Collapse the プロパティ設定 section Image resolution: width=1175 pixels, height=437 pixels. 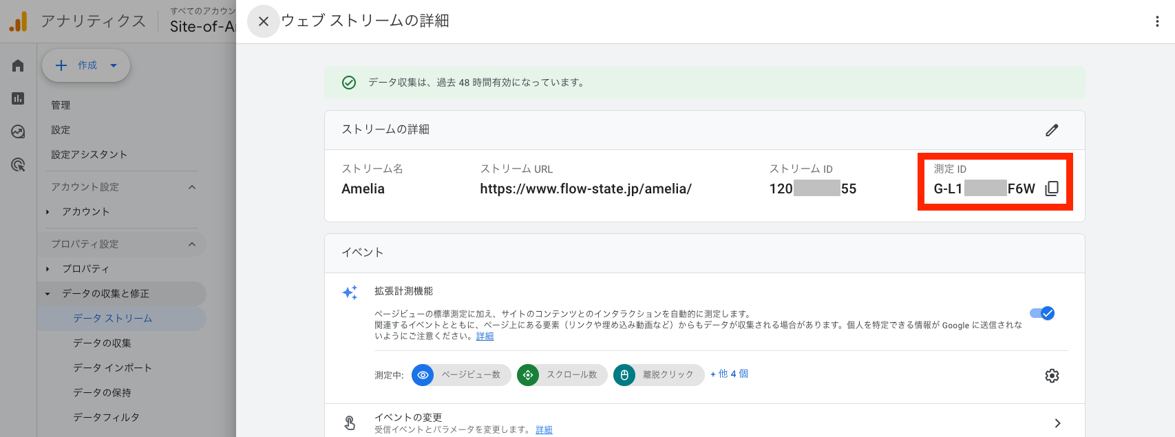click(x=192, y=244)
